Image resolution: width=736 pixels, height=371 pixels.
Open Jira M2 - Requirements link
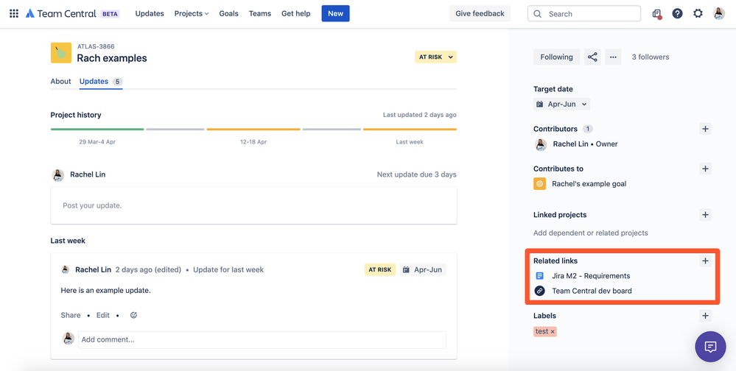click(591, 276)
